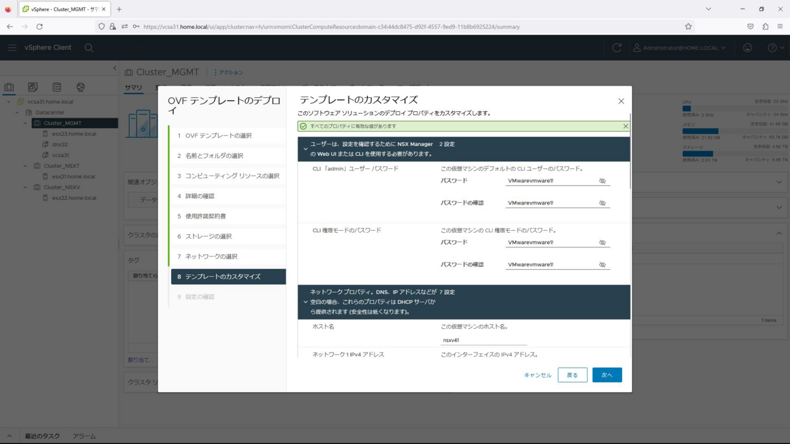Show CLI admin password eye icon

[x=602, y=181]
